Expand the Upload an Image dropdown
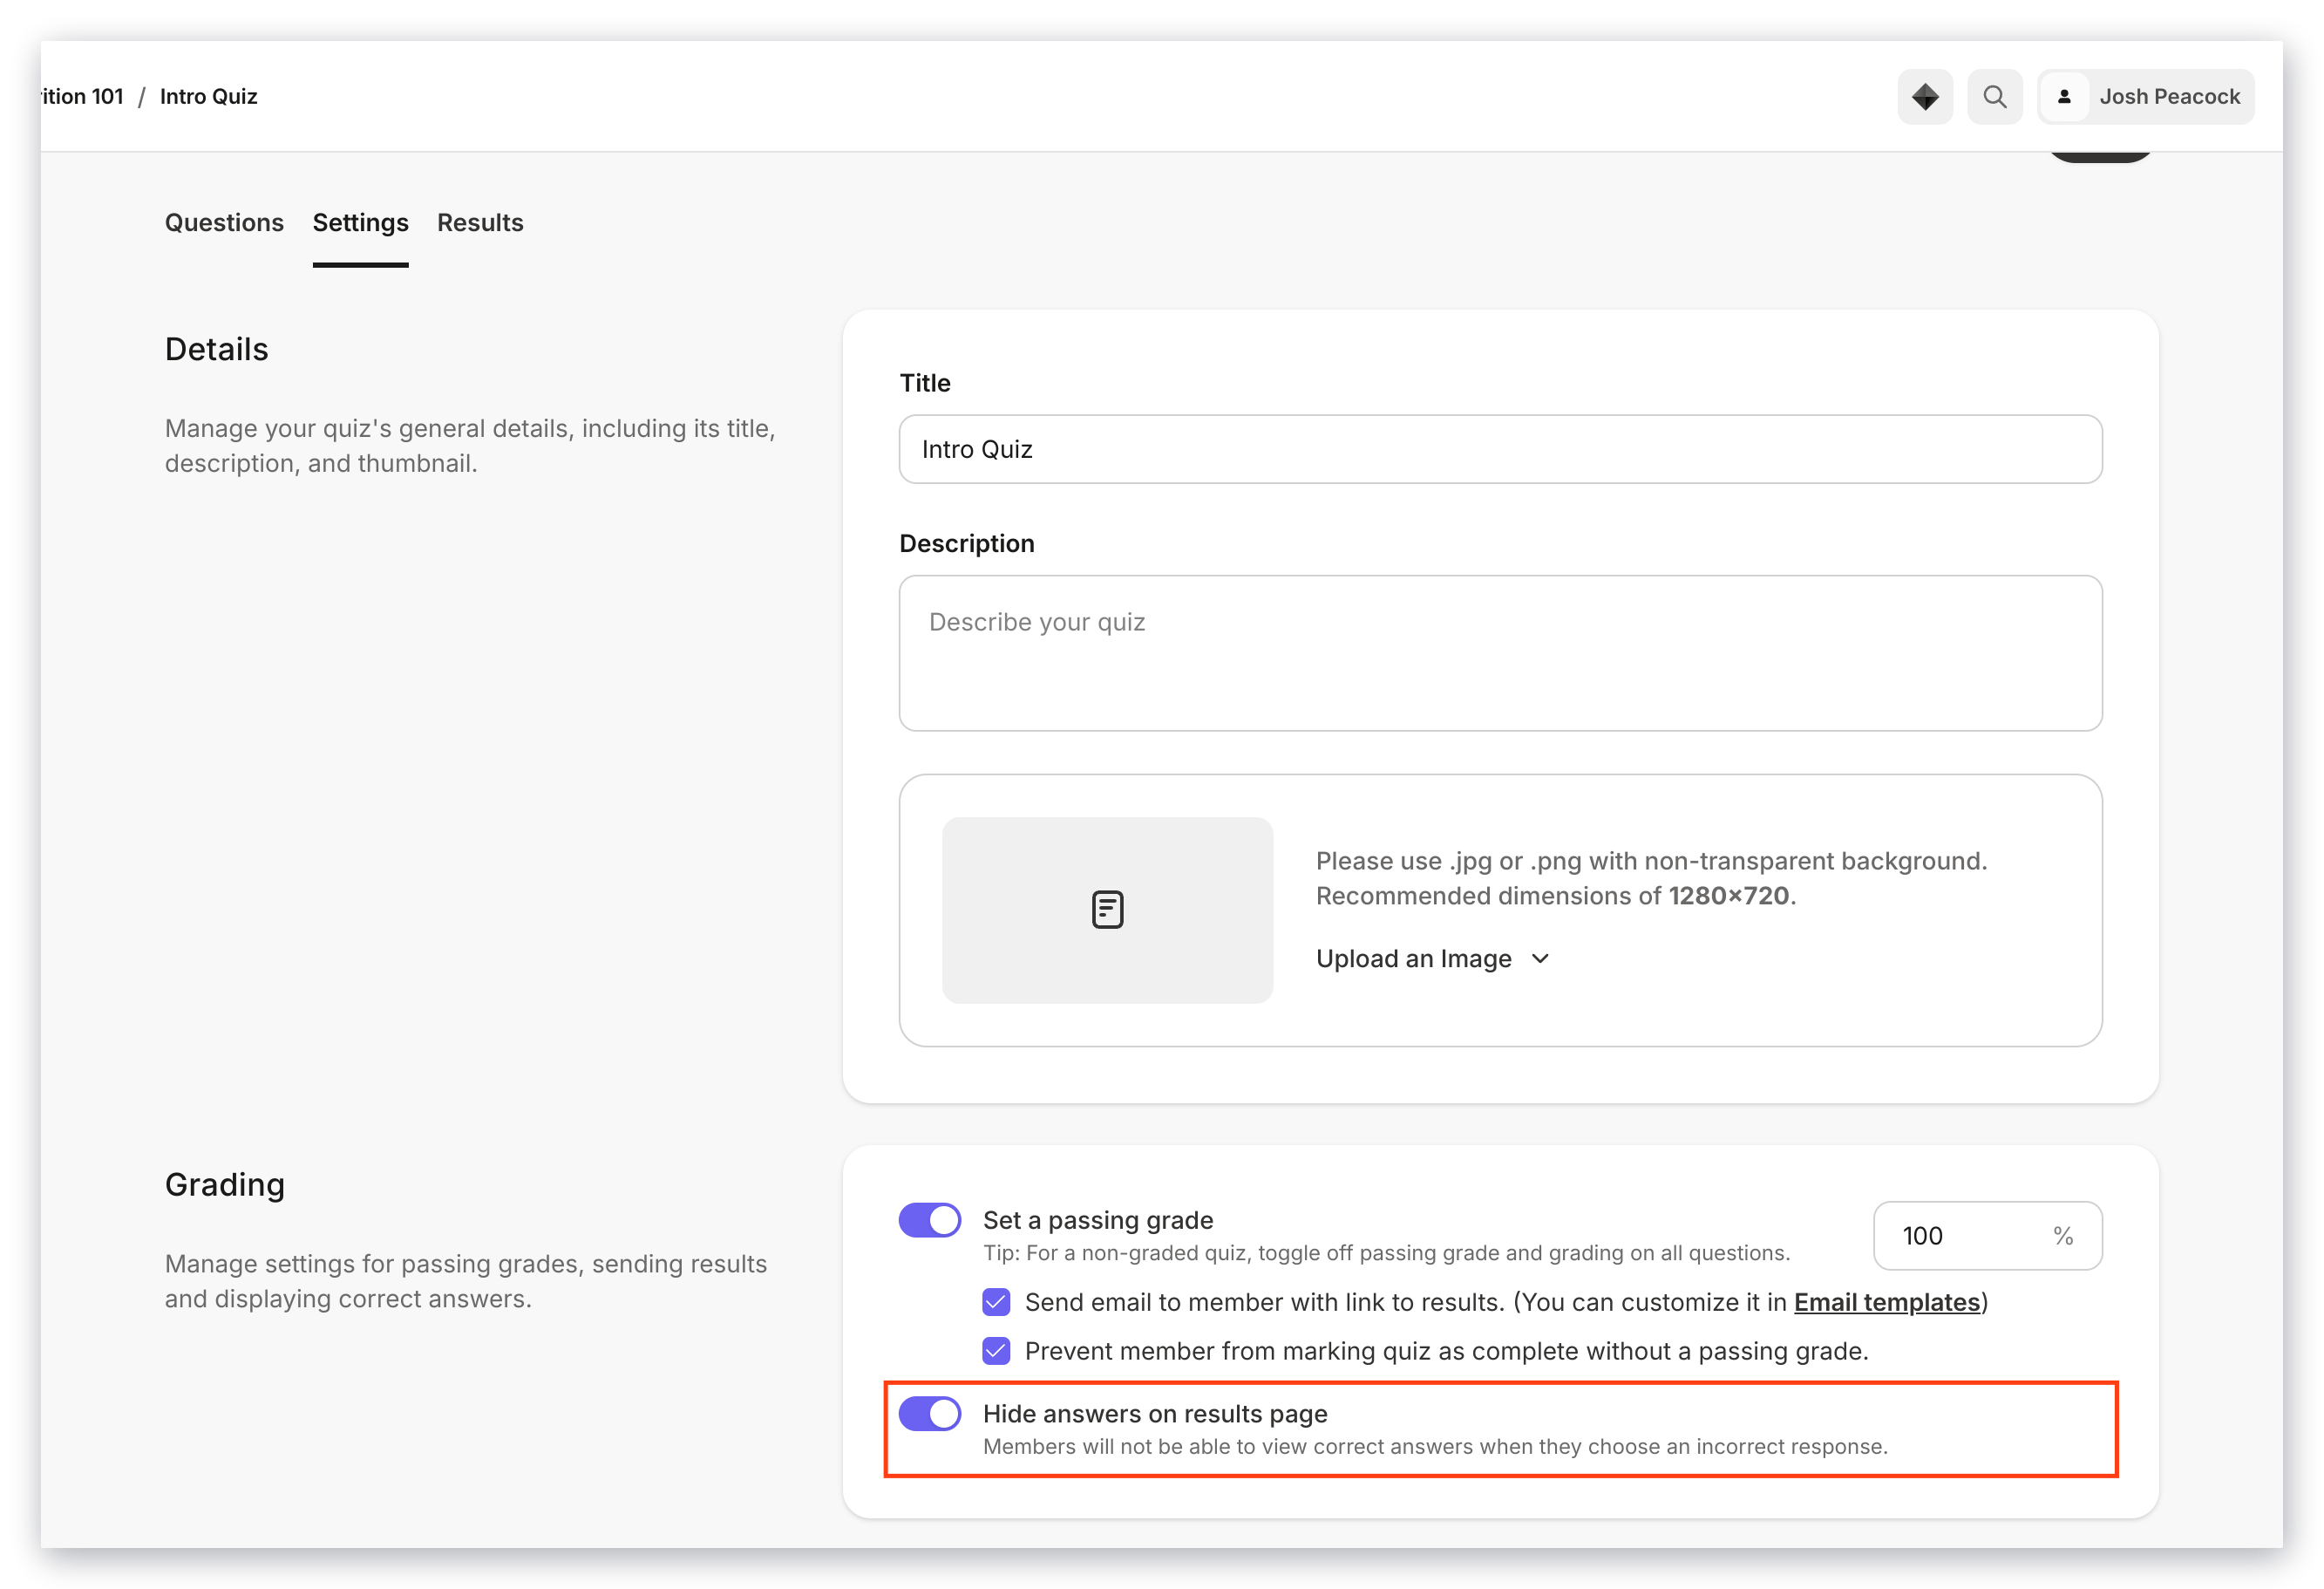This screenshot has width=2324, height=1589. (1432, 958)
